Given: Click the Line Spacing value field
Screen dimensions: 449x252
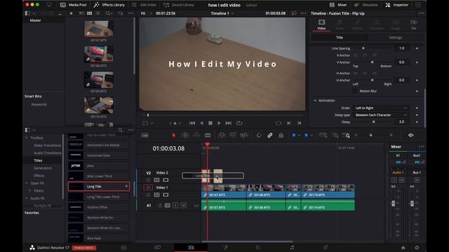Looking at the screenshot, I should click(402, 48).
